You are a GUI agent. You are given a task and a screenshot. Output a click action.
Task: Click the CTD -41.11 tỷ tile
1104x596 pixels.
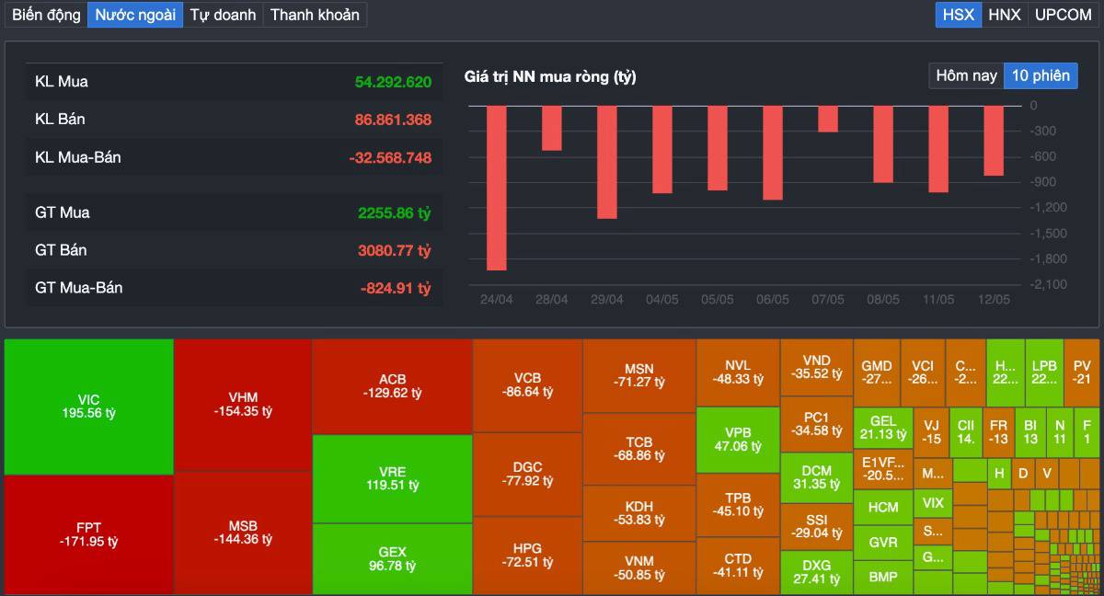(738, 566)
